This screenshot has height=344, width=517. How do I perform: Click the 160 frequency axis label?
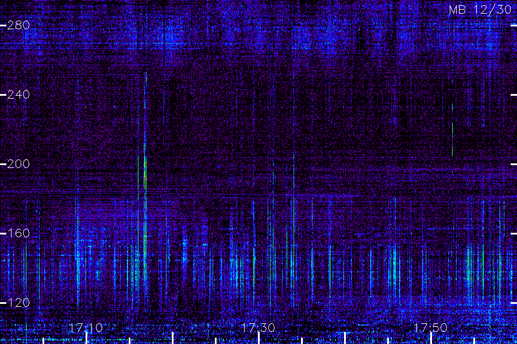(x=18, y=233)
